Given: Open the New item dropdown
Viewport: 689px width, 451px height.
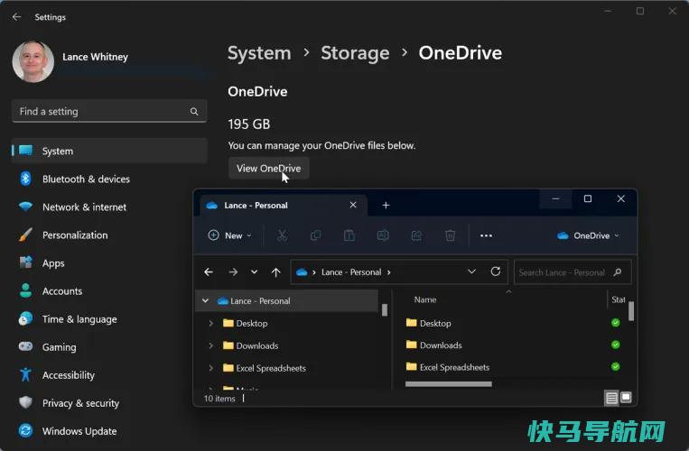Looking at the screenshot, I should (229, 235).
